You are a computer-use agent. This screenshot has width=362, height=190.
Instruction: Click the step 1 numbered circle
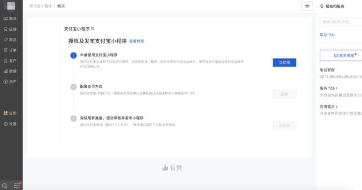point(73,56)
